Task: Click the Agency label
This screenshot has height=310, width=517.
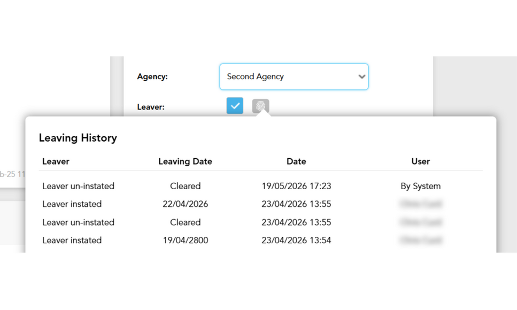Action: [x=152, y=76]
